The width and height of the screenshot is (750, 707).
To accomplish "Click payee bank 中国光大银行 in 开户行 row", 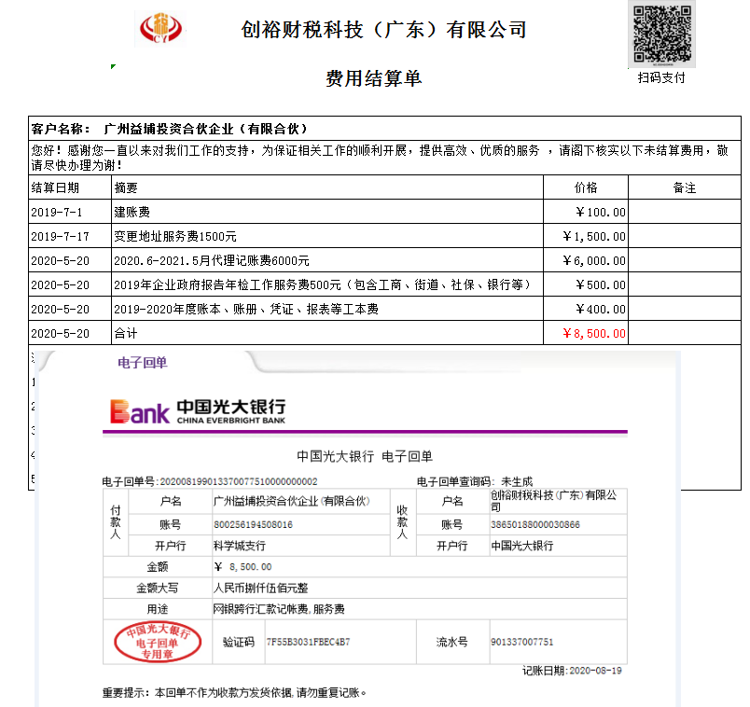I will click(521, 546).
